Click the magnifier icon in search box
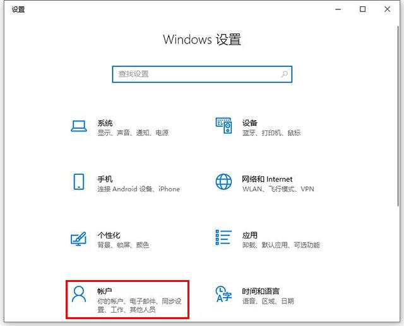Screen dimensions: 404x326 coord(284,74)
